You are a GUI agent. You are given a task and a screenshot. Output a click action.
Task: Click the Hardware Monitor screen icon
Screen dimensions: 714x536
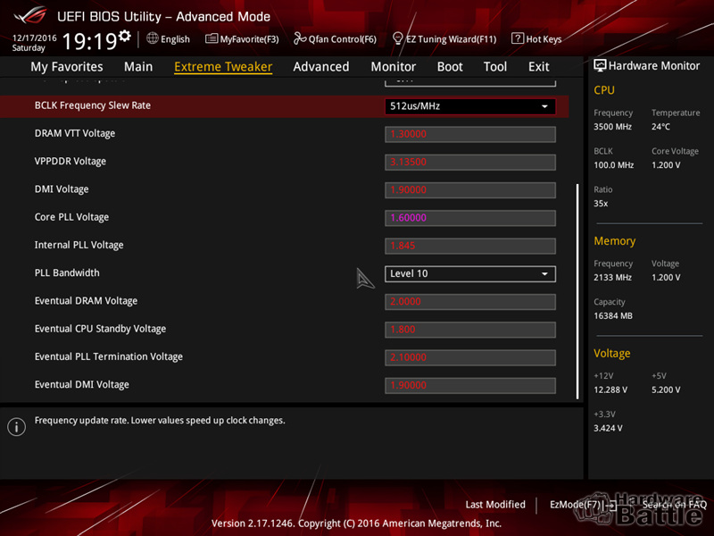(600, 65)
